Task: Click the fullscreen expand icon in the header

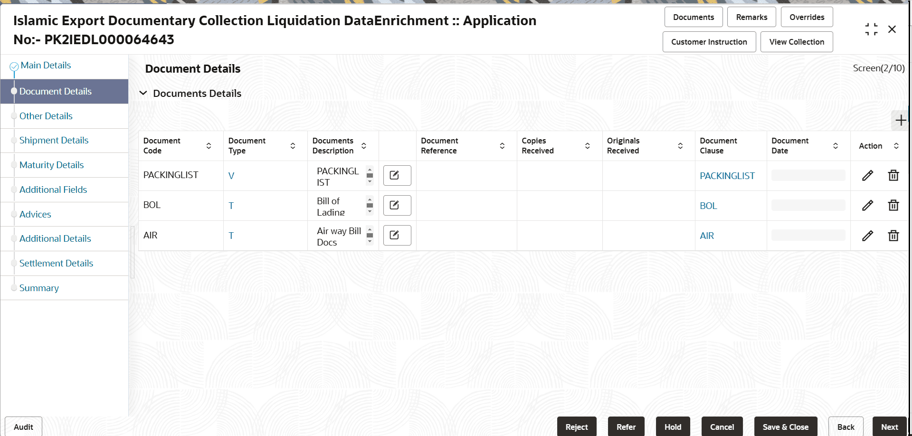Action: pos(871,29)
